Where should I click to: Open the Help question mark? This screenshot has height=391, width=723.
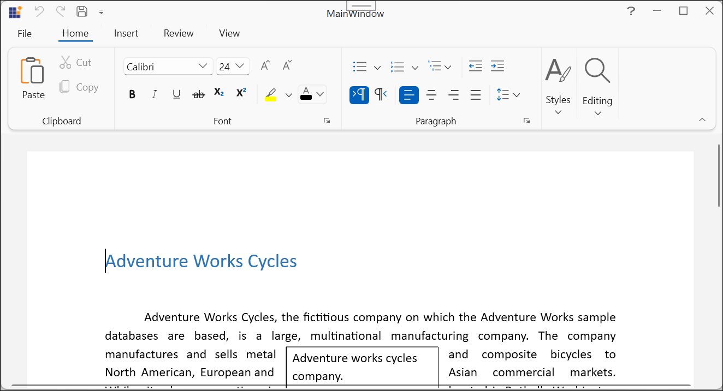631,11
